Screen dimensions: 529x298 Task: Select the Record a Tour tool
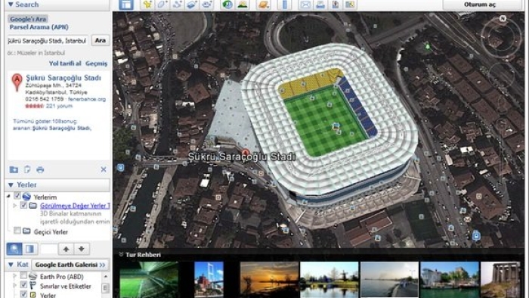206,5
